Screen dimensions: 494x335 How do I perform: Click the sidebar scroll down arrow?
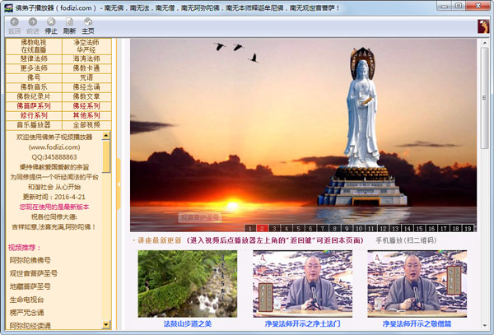(106, 324)
